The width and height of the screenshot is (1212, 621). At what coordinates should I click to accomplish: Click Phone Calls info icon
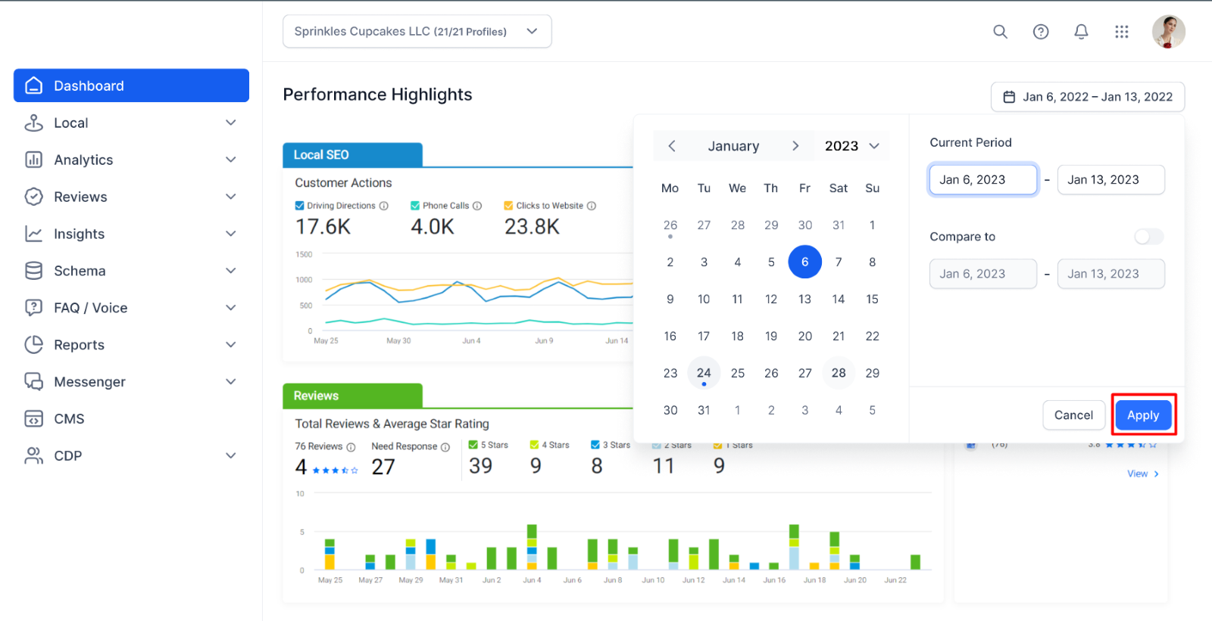click(477, 206)
